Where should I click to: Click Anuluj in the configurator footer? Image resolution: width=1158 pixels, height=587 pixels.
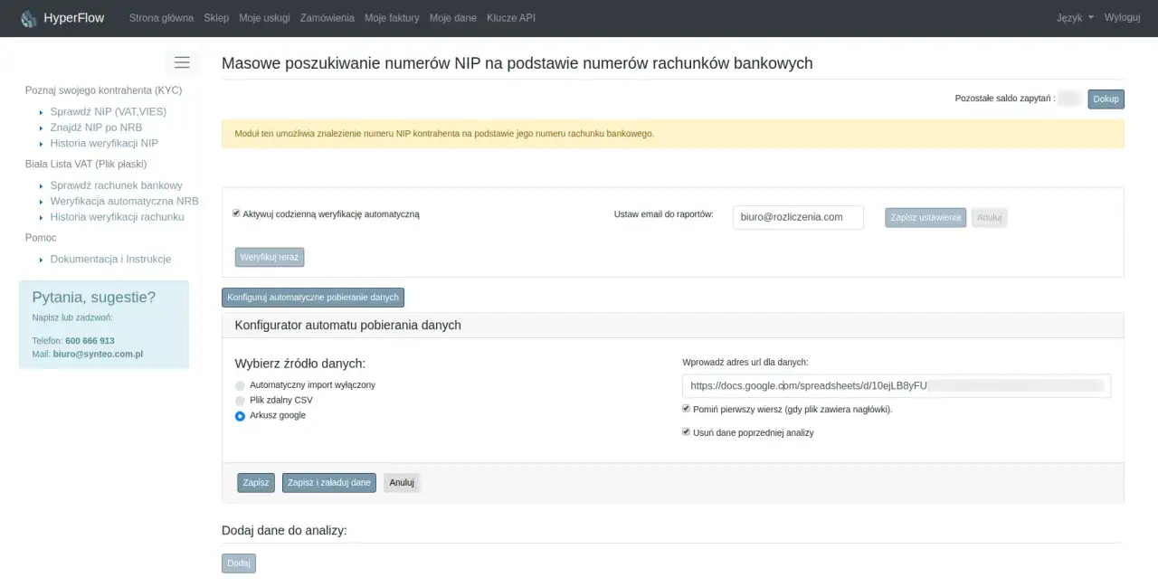402,483
